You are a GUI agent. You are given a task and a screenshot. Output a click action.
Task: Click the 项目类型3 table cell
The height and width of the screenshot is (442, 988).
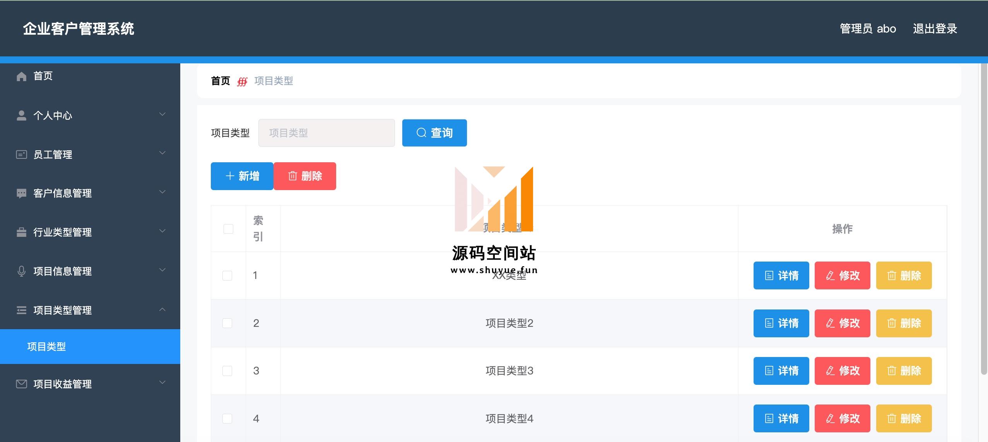509,371
